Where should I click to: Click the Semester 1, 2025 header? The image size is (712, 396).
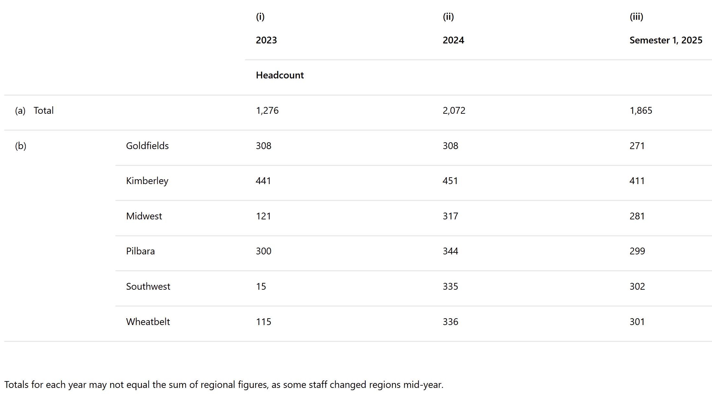[x=666, y=40]
